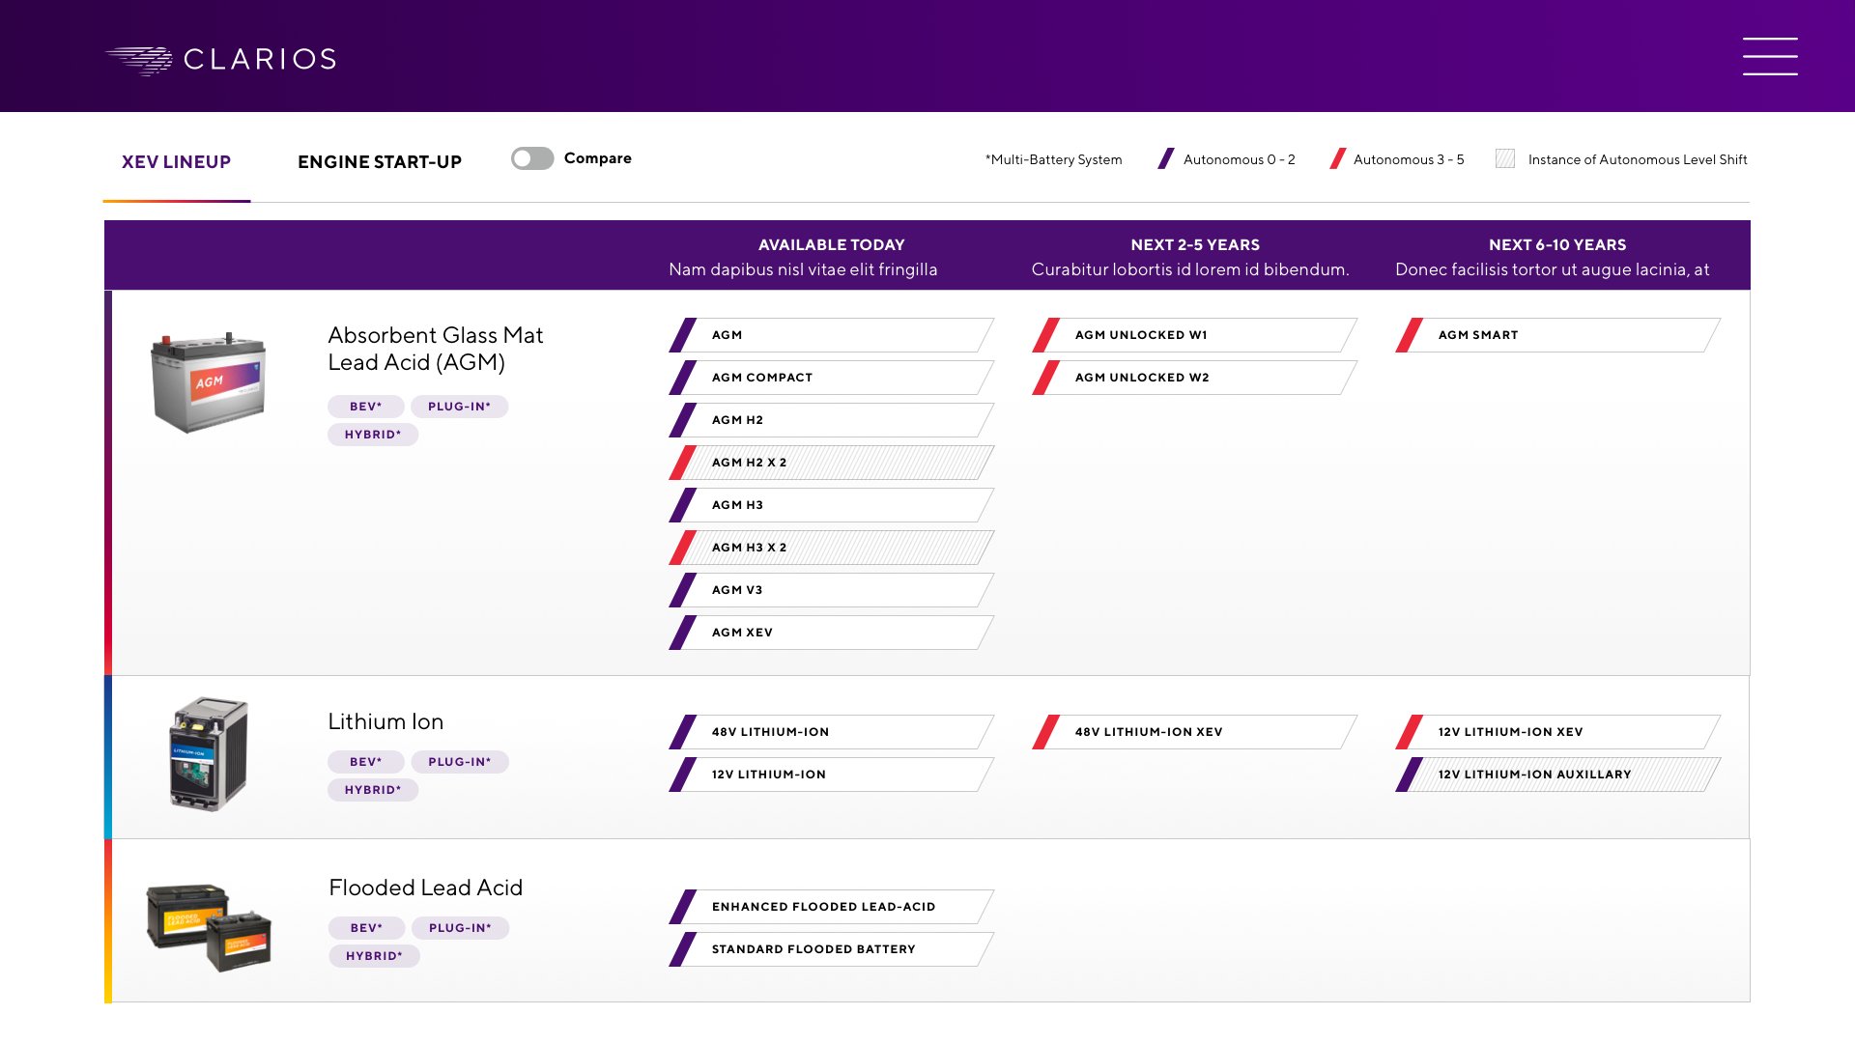Click the Flooded Lead Acid batteries image
The height and width of the screenshot is (1043, 1855).
[209, 926]
